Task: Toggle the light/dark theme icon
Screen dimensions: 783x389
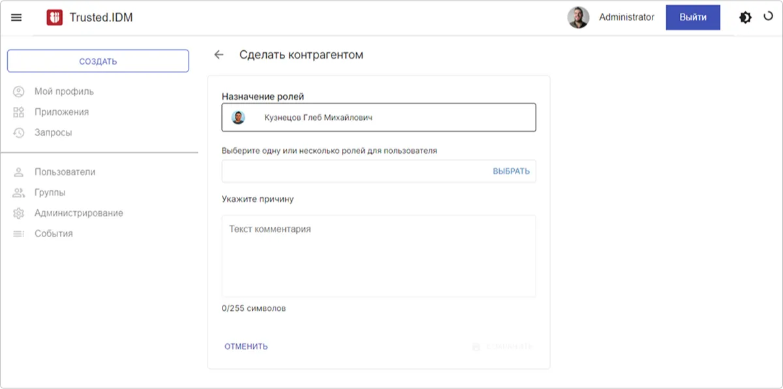Action: coord(745,18)
